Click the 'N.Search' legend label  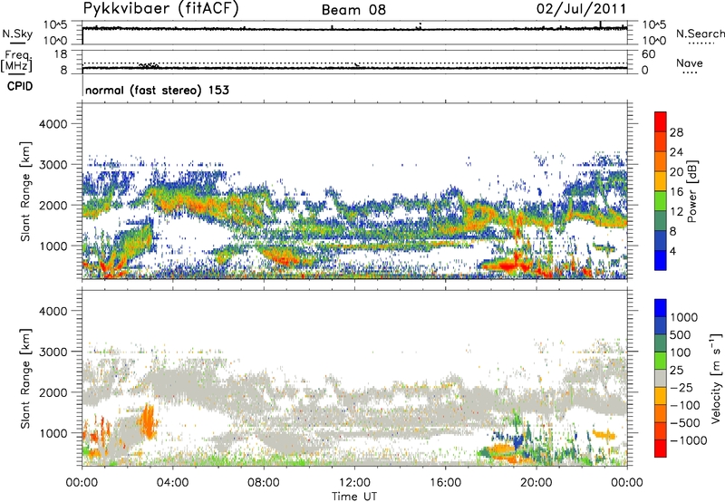click(x=701, y=34)
